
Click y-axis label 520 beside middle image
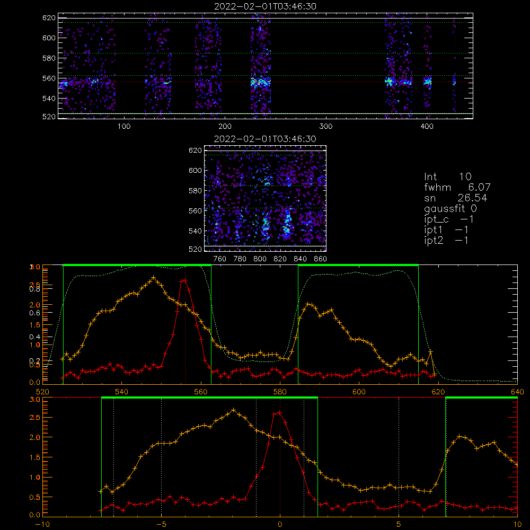point(196,249)
